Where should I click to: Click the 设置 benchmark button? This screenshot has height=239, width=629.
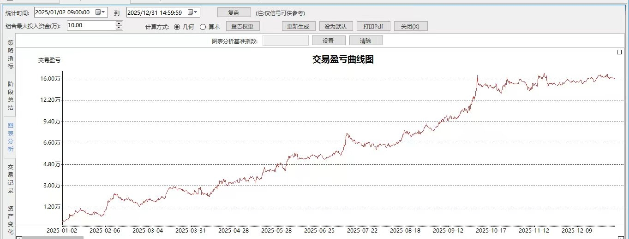tap(329, 41)
